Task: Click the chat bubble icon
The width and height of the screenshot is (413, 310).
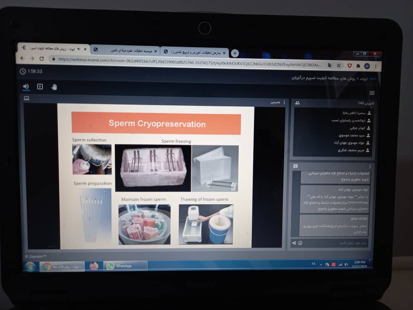Action: (295, 166)
